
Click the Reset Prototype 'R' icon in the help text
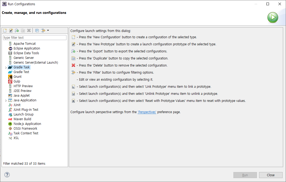(x=73, y=101)
